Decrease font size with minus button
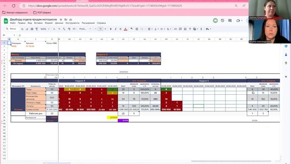This screenshot has width=291, height=164. 95,29
